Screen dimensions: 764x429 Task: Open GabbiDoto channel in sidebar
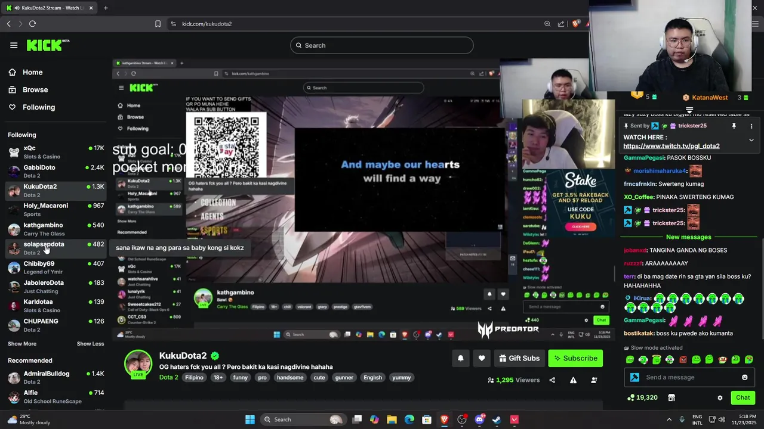tap(56, 172)
